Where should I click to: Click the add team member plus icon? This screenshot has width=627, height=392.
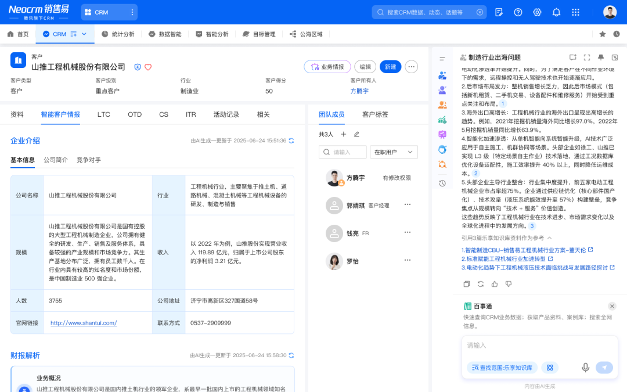(343, 134)
